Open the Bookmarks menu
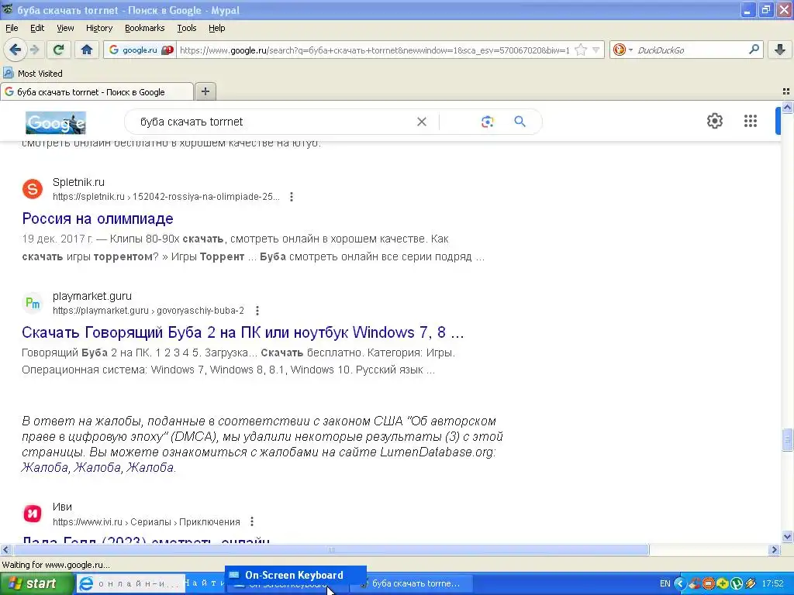Screen dimensions: 794x595 point(145,28)
